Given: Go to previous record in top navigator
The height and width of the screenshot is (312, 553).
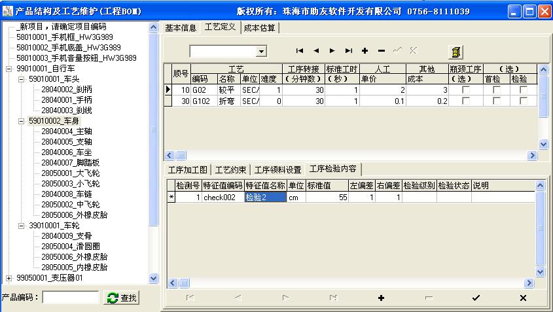Looking at the screenshot, I should [x=316, y=51].
